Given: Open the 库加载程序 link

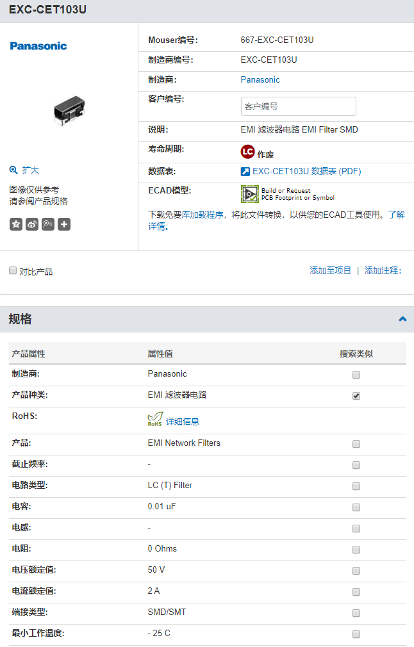Looking at the screenshot, I should [203, 215].
